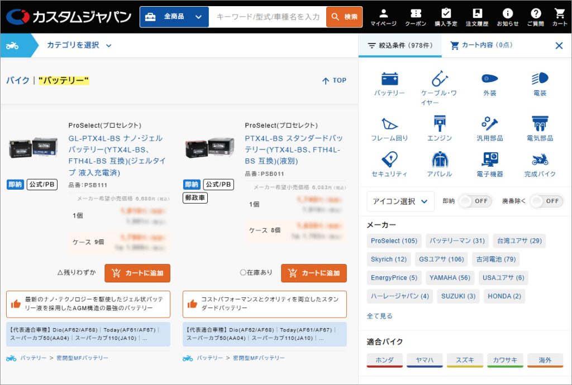Filter by maker YAMAHA (56)
Viewport: 572px width, 385px height.
click(450, 278)
